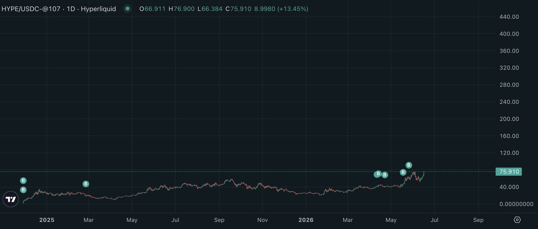Click the green status dot beside Hyperliquid
This screenshot has height=229, width=538.
[127, 9]
